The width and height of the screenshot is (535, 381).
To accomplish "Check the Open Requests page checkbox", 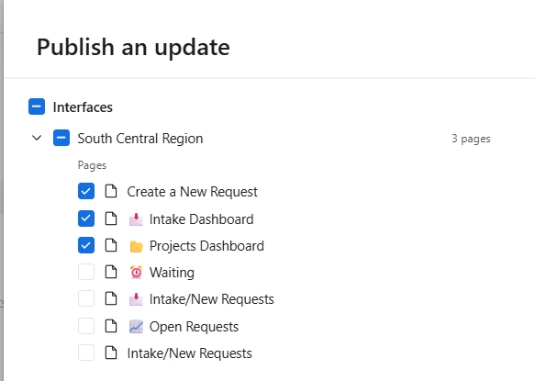I will pos(86,326).
